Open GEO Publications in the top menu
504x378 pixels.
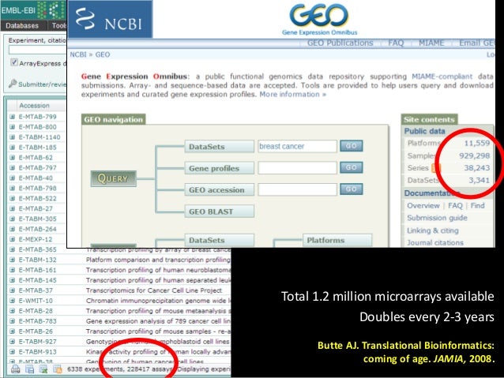[340, 43]
